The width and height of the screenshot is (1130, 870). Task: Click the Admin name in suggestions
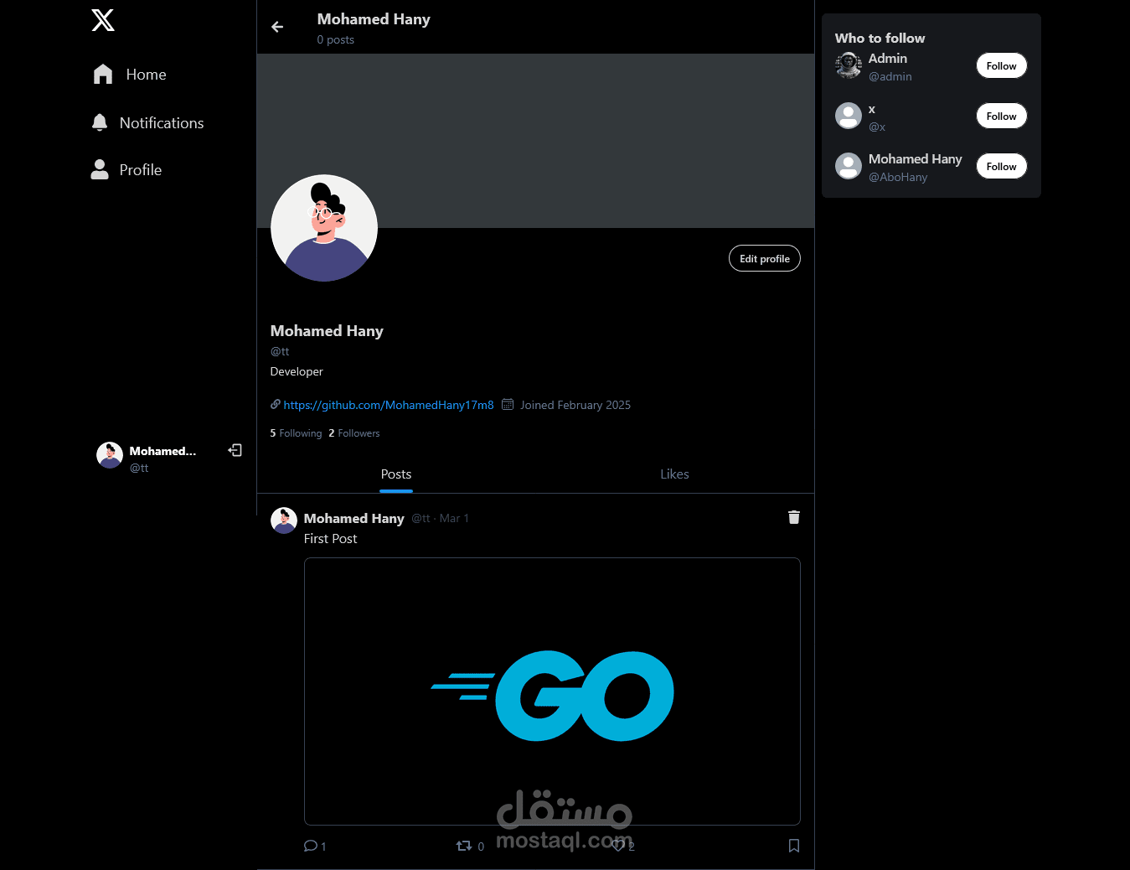888,58
